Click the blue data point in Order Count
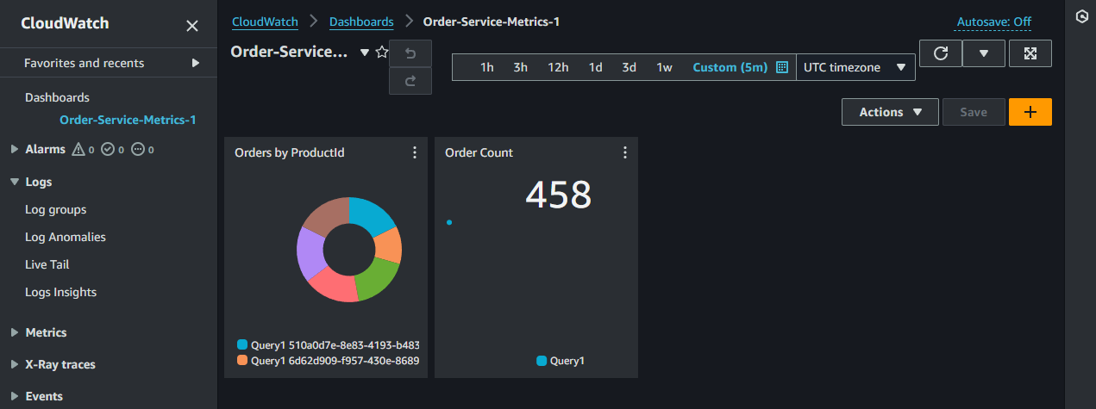This screenshot has width=1096, height=409. pos(449,222)
